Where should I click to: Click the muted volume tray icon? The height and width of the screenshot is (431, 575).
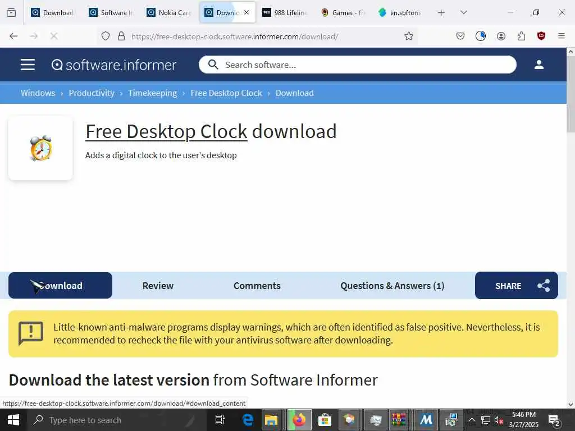pyautogui.click(x=499, y=420)
